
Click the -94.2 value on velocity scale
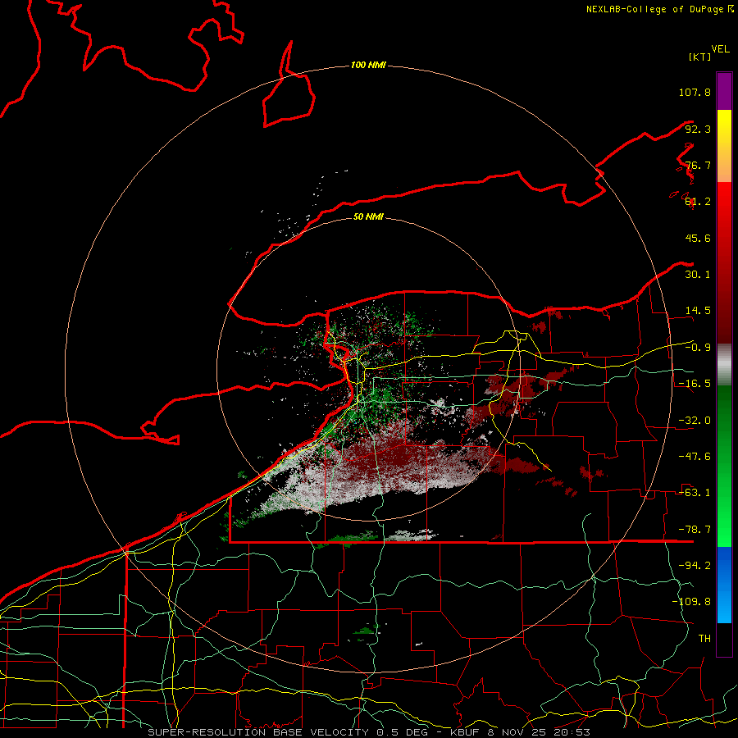pyautogui.click(x=695, y=566)
